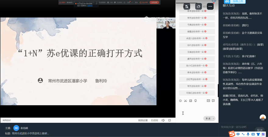Click 退出共享 to stop sharing
Image resolution: width=268 pixels, height=137 pixels.
coord(144,2)
